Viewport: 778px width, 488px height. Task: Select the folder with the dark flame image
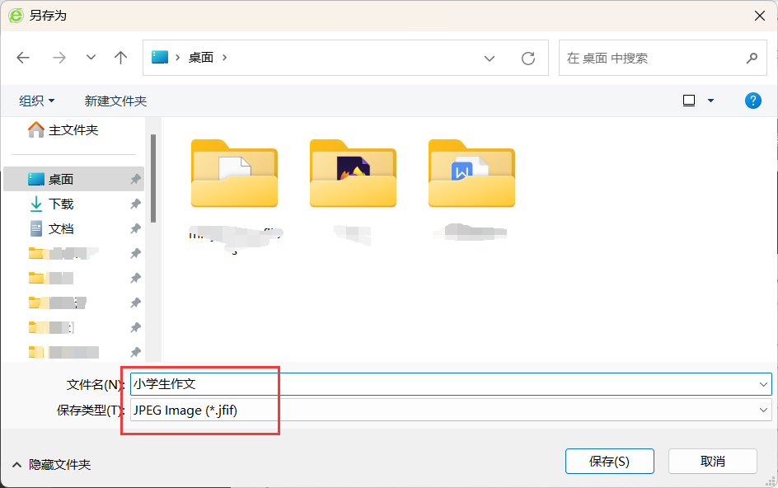pos(353,173)
